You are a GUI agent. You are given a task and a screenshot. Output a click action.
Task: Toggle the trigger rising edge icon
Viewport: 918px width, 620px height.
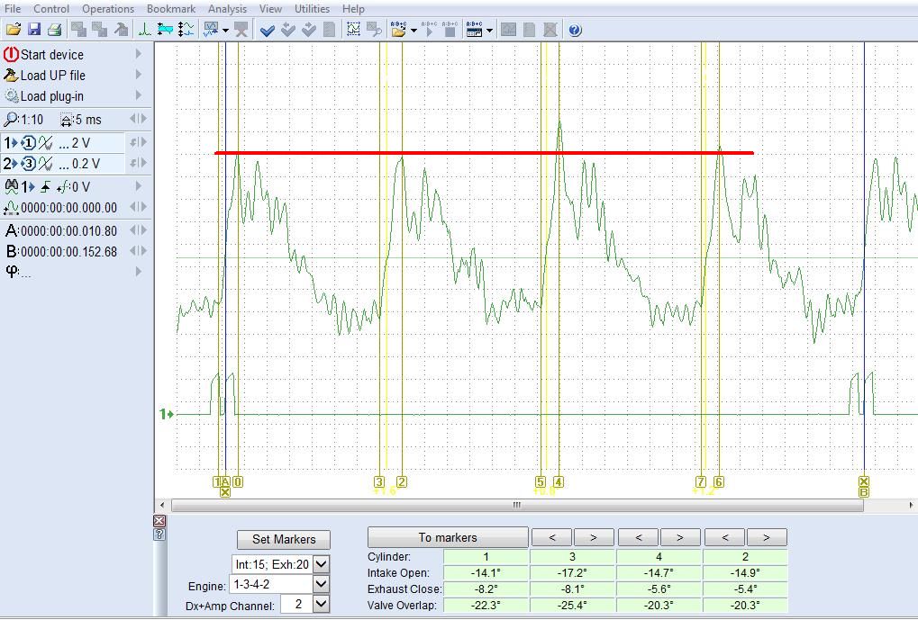tap(45, 187)
